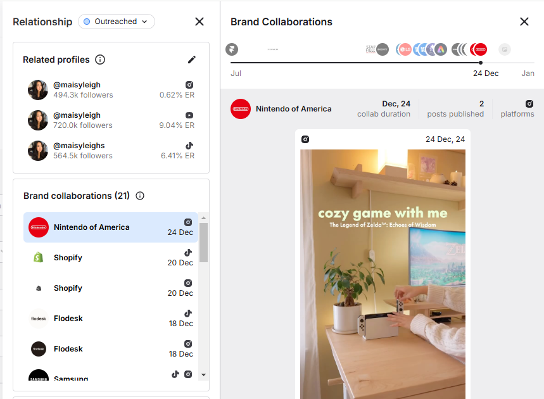Click the Dec, 24 collab duration stat

384,109
